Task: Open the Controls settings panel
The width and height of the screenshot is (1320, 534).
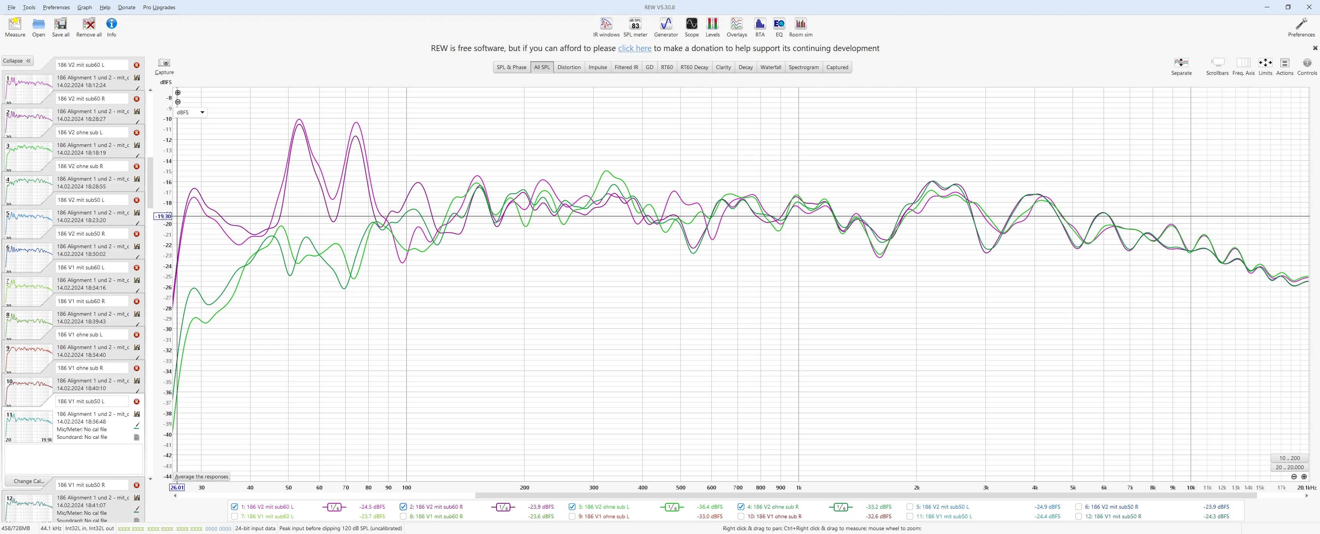Action: point(1307,66)
